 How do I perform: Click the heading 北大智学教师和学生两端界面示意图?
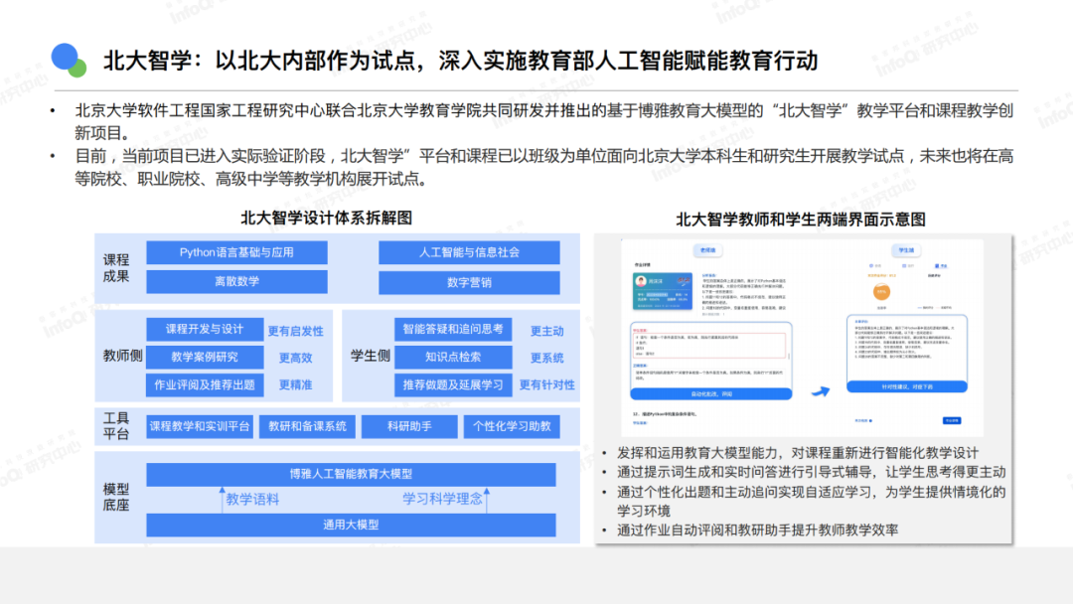(801, 220)
